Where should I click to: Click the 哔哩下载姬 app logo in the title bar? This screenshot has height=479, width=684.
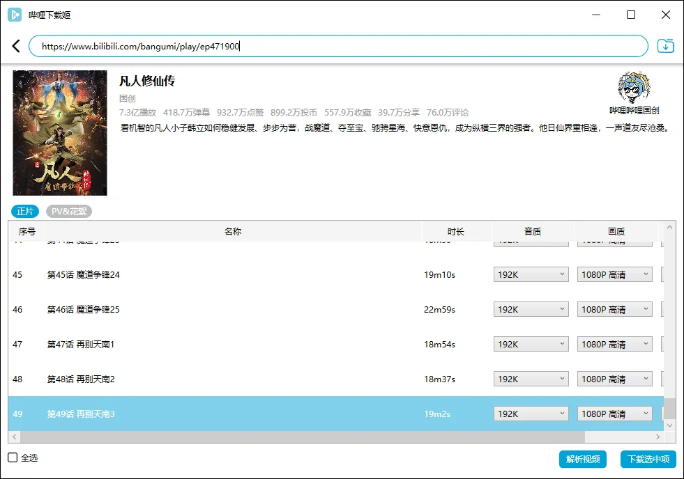tap(15, 14)
